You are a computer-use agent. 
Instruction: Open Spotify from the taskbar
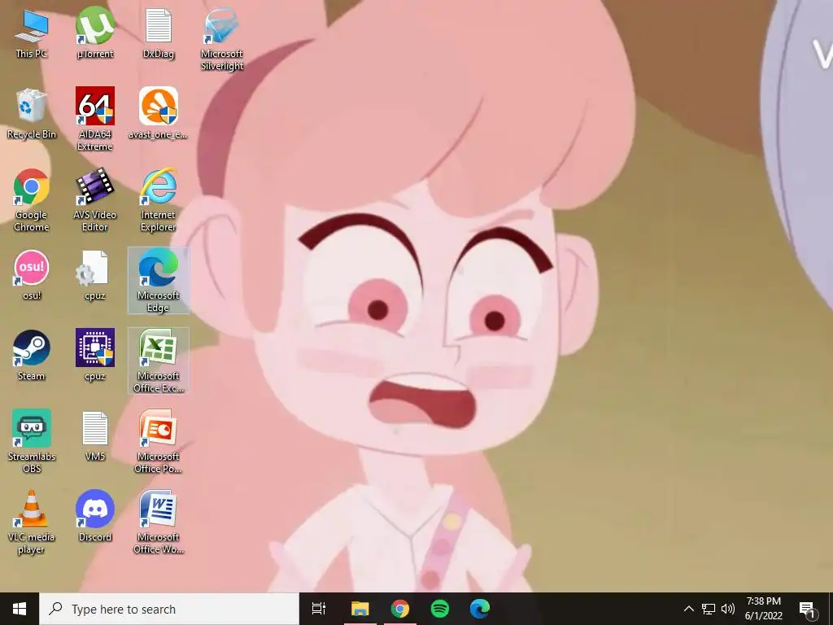[440, 609]
